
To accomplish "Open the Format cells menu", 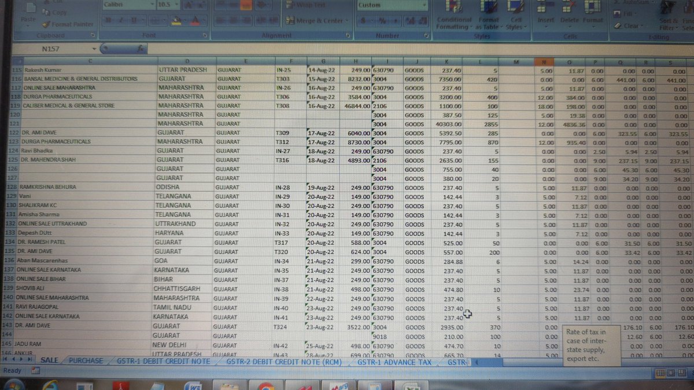I will pyautogui.click(x=592, y=13).
